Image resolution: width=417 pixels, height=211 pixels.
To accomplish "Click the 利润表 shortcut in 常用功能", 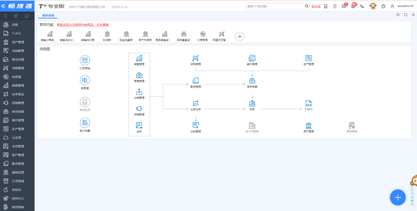I will click(107, 36).
